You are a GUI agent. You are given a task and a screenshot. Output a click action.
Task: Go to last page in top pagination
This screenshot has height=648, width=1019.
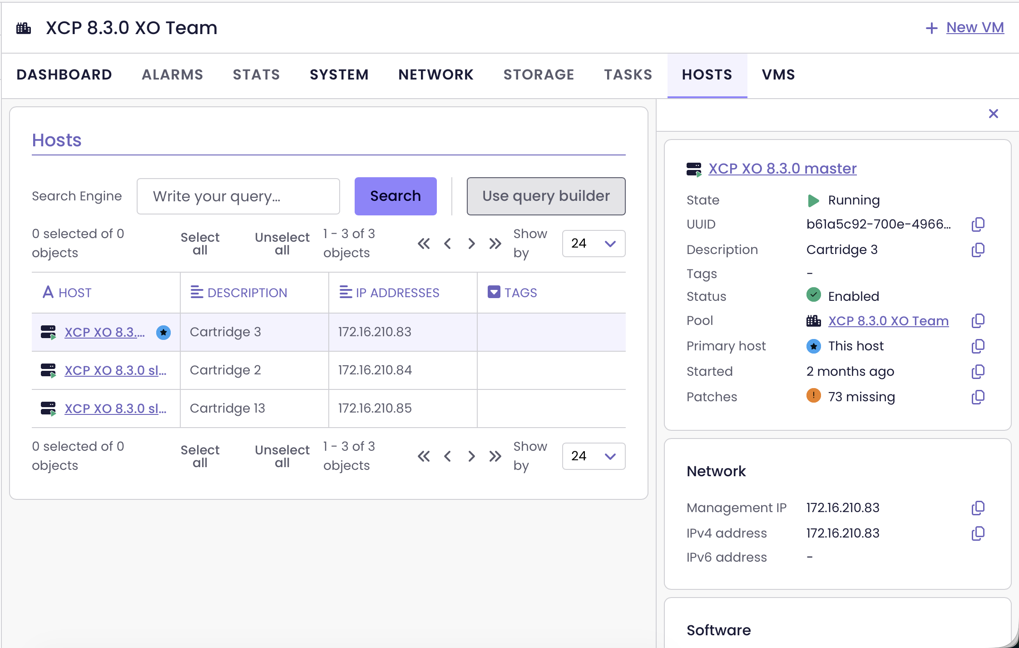coord(495,244)
